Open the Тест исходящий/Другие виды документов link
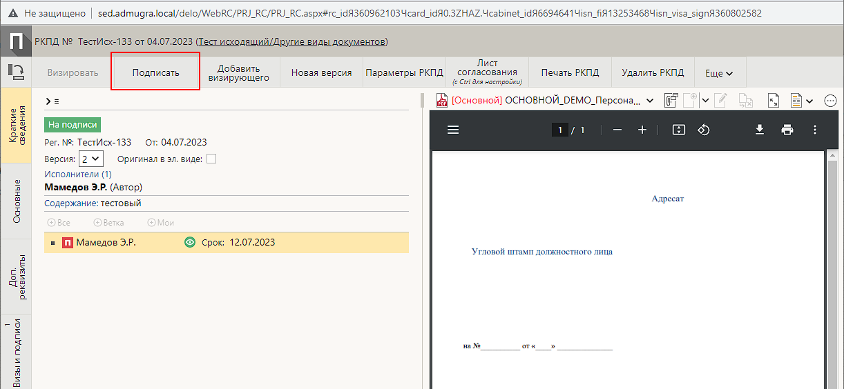This screenshot has width=844, height=389. tap(292, 42)
